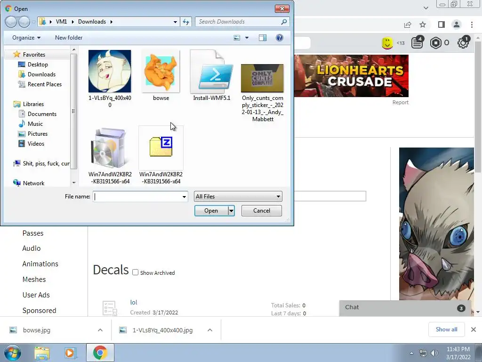Open Music library
482x362 pixels.
point(35,124)
